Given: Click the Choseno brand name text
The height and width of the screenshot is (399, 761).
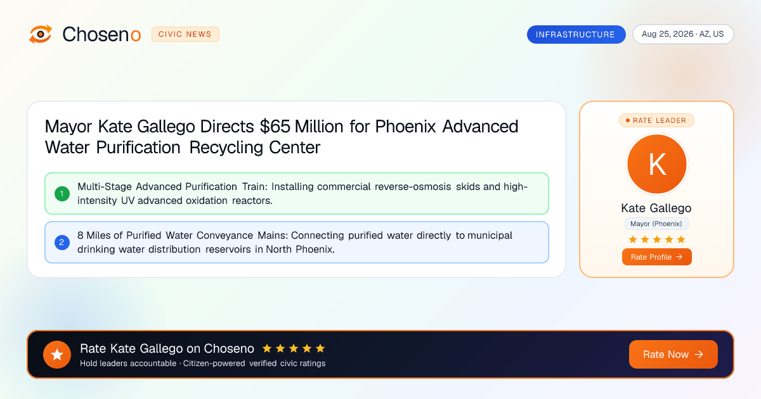Looking at the screenshot, I should [101, 34].
